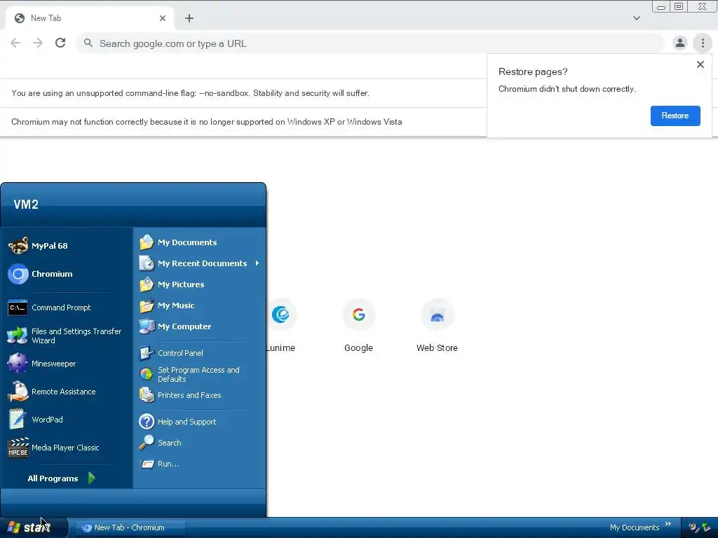Viewport: 718px width, 538px height.
Task: Click the My Documents taskbar toolbar label
Action: tap(634, 527)
